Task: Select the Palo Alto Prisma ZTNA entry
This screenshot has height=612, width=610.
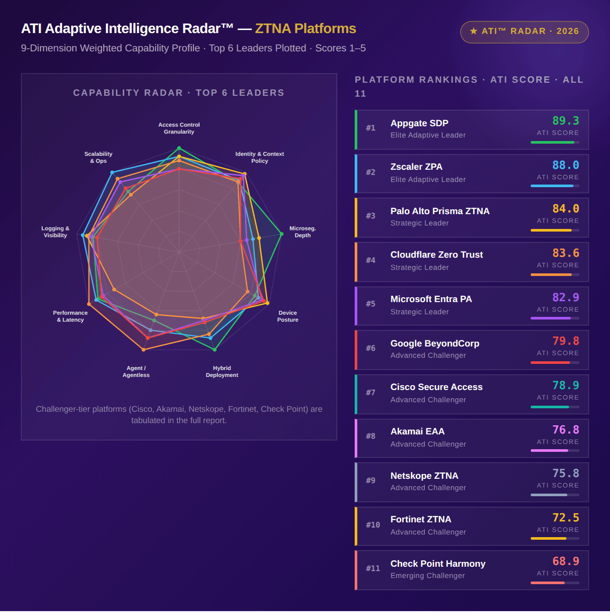Action: click(472, 218)
